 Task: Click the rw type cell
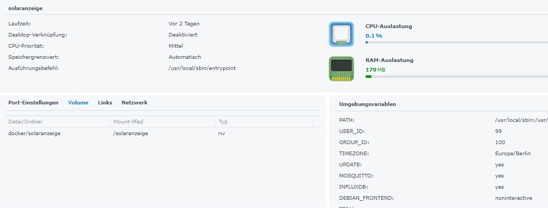click(221, 134)
